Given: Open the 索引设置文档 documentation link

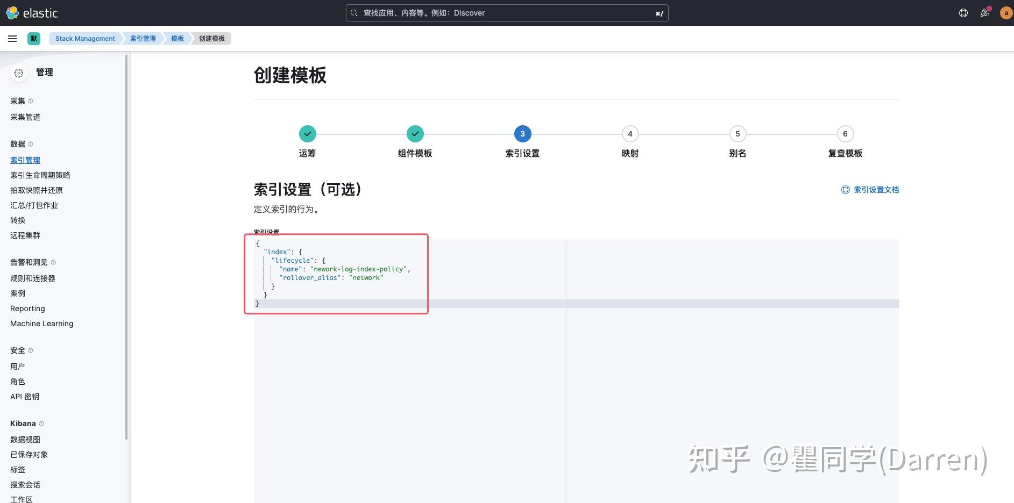Looking at the screenshot, I should tap(876, 190).
